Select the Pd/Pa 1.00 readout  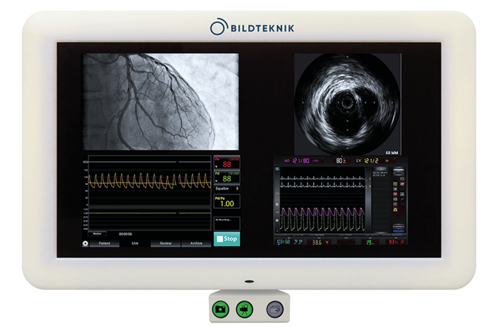coord(227,201)
